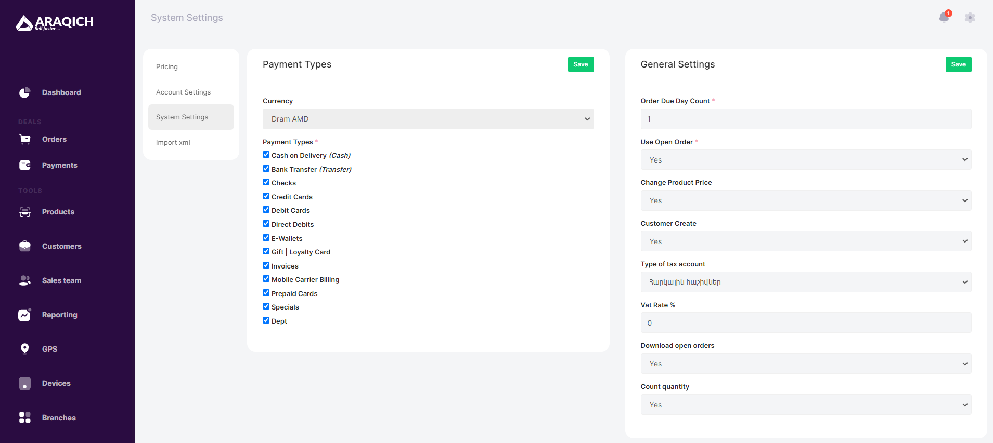Screen dimensions: 993x443
Task: Open Orders via the cart icon
Action: coord(24,139)
